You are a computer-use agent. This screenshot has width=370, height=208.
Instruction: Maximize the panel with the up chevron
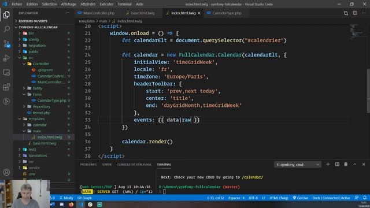pos(354,164)
